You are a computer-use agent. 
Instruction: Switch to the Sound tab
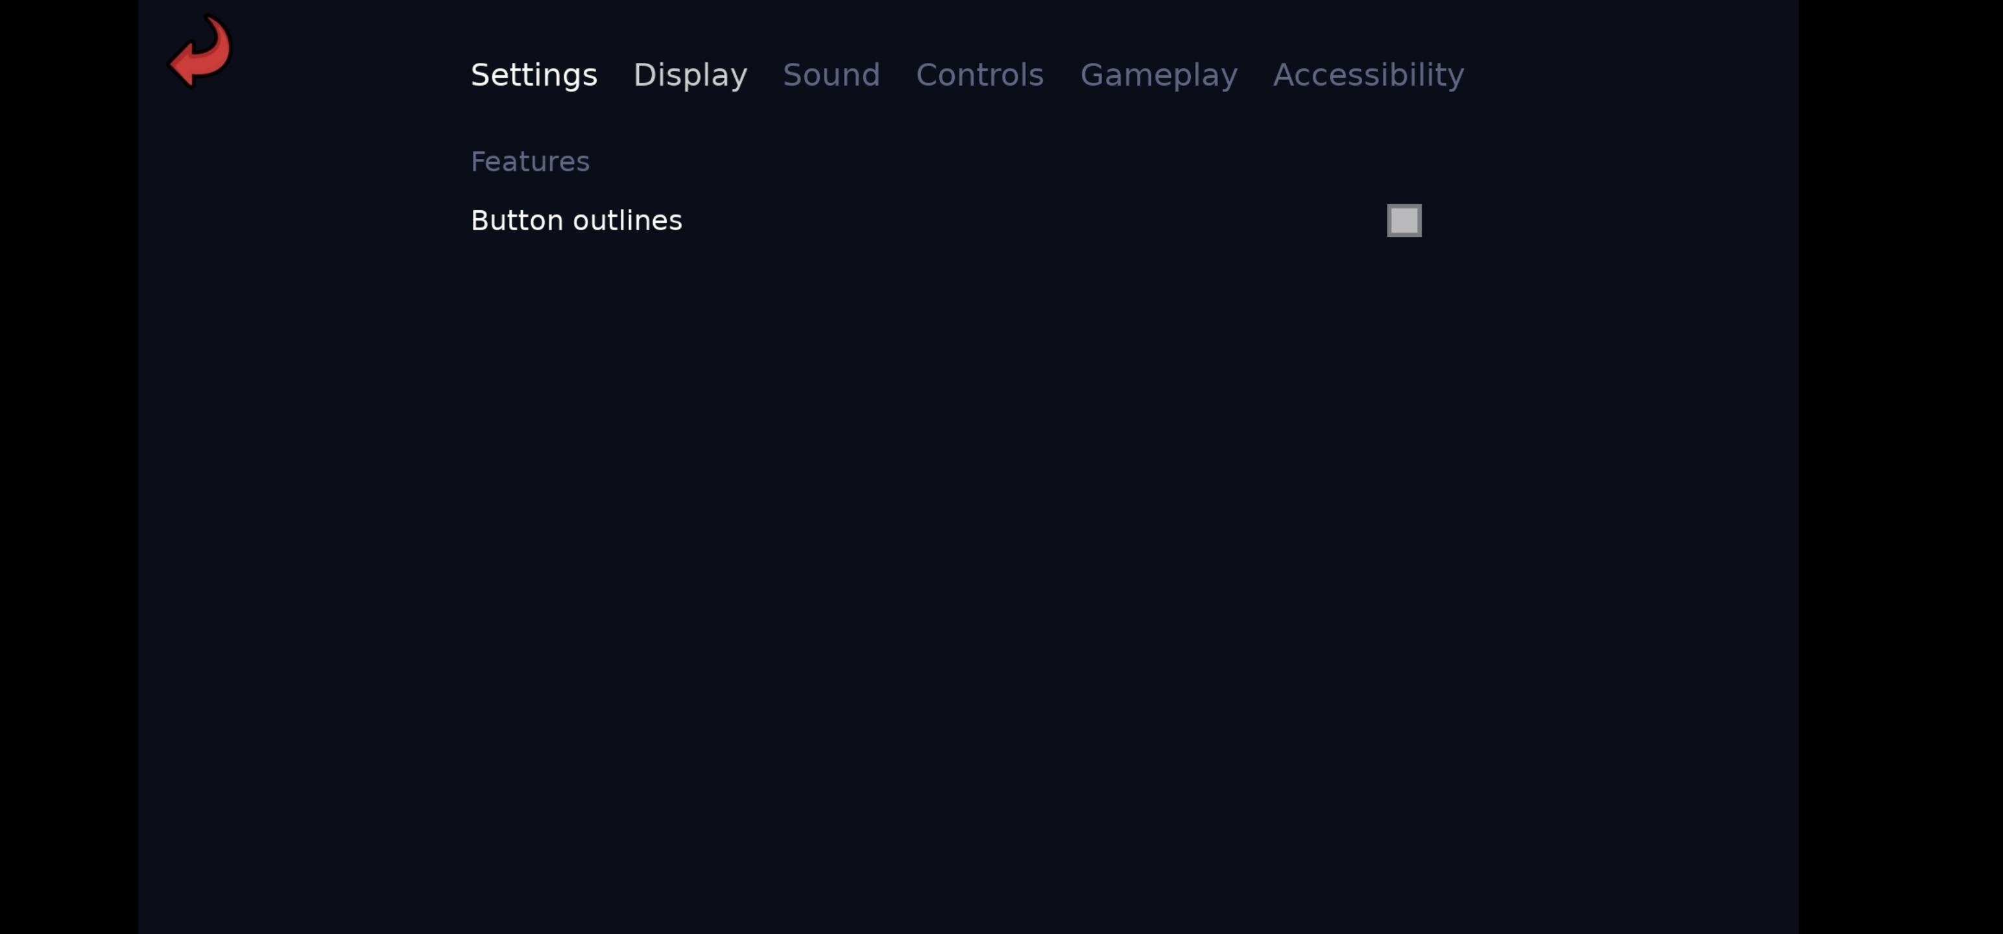tap(830, 75)
